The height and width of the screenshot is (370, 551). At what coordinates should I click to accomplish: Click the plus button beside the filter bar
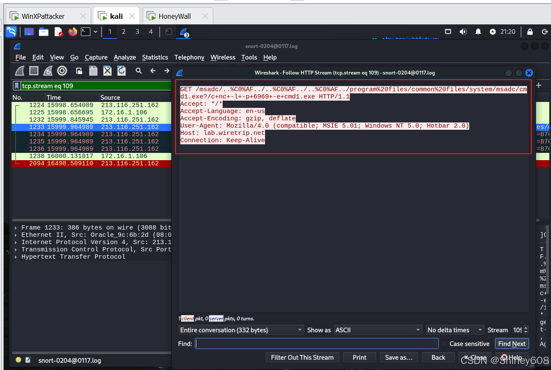(539, 86)
